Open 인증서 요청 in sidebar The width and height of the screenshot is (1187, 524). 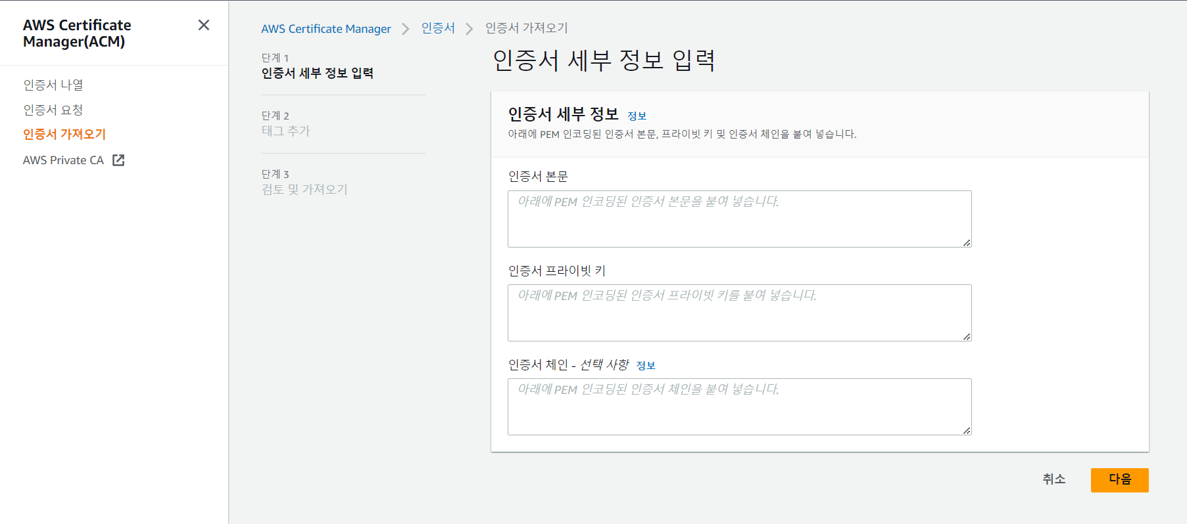coord(53,110)
